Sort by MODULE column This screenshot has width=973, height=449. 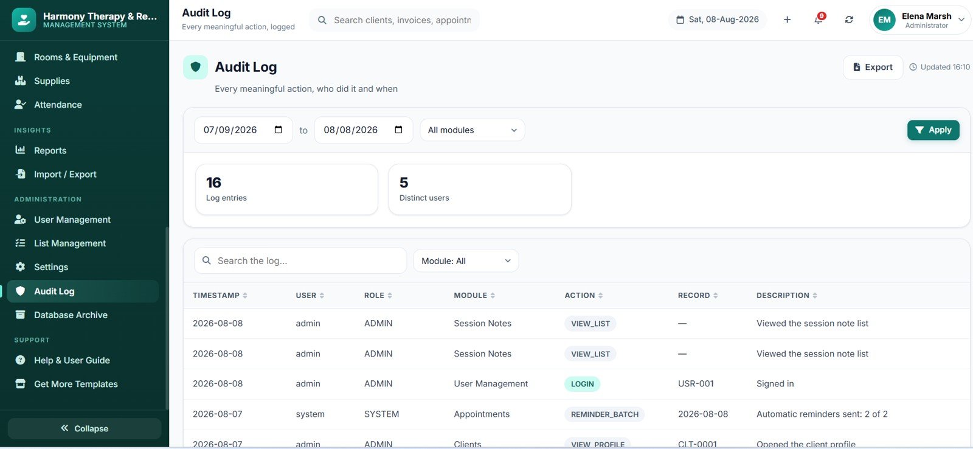click(474, 296)
